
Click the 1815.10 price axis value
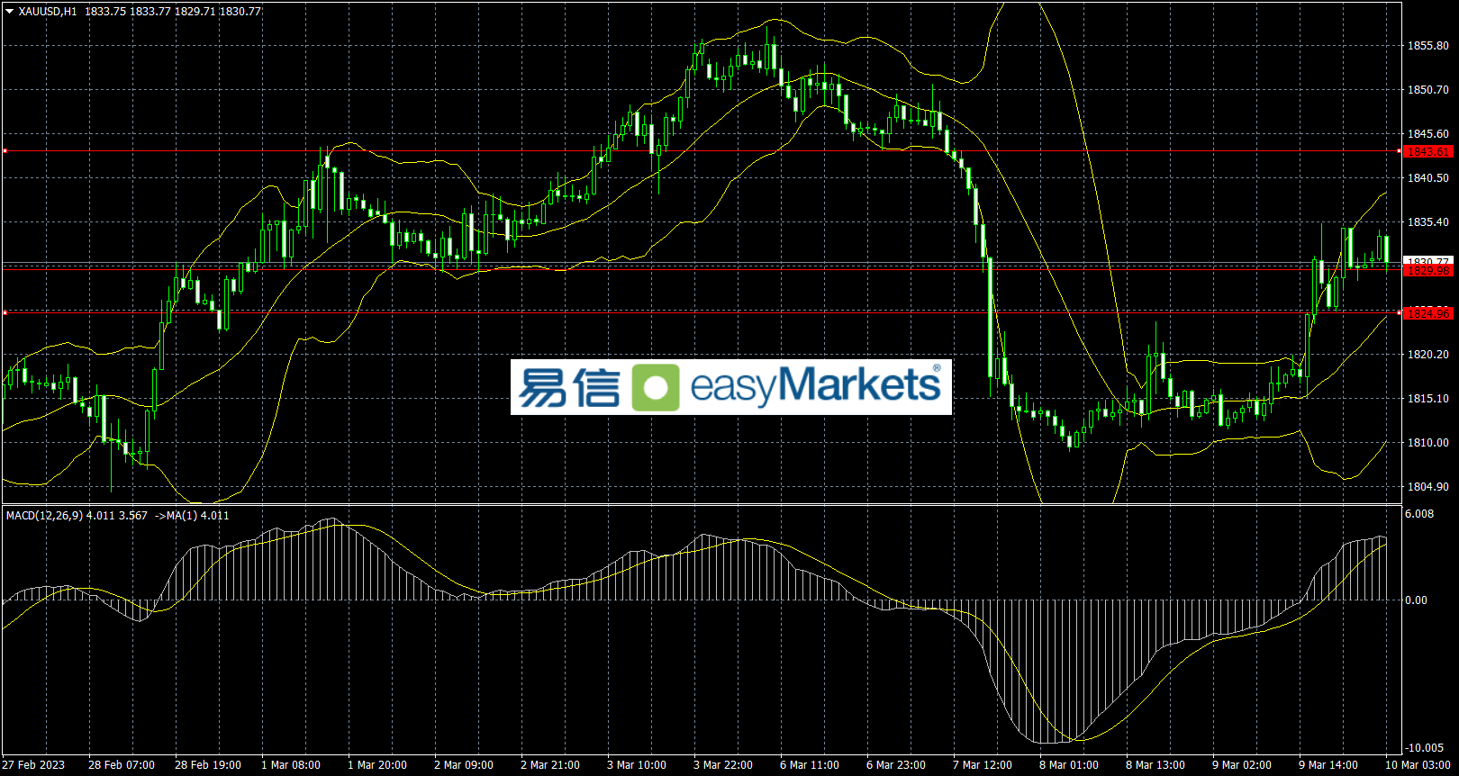tap(1427, 398)
